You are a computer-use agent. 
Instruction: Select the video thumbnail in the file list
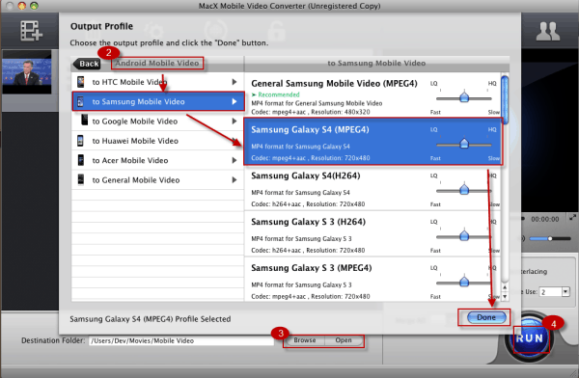click(27, 72)
